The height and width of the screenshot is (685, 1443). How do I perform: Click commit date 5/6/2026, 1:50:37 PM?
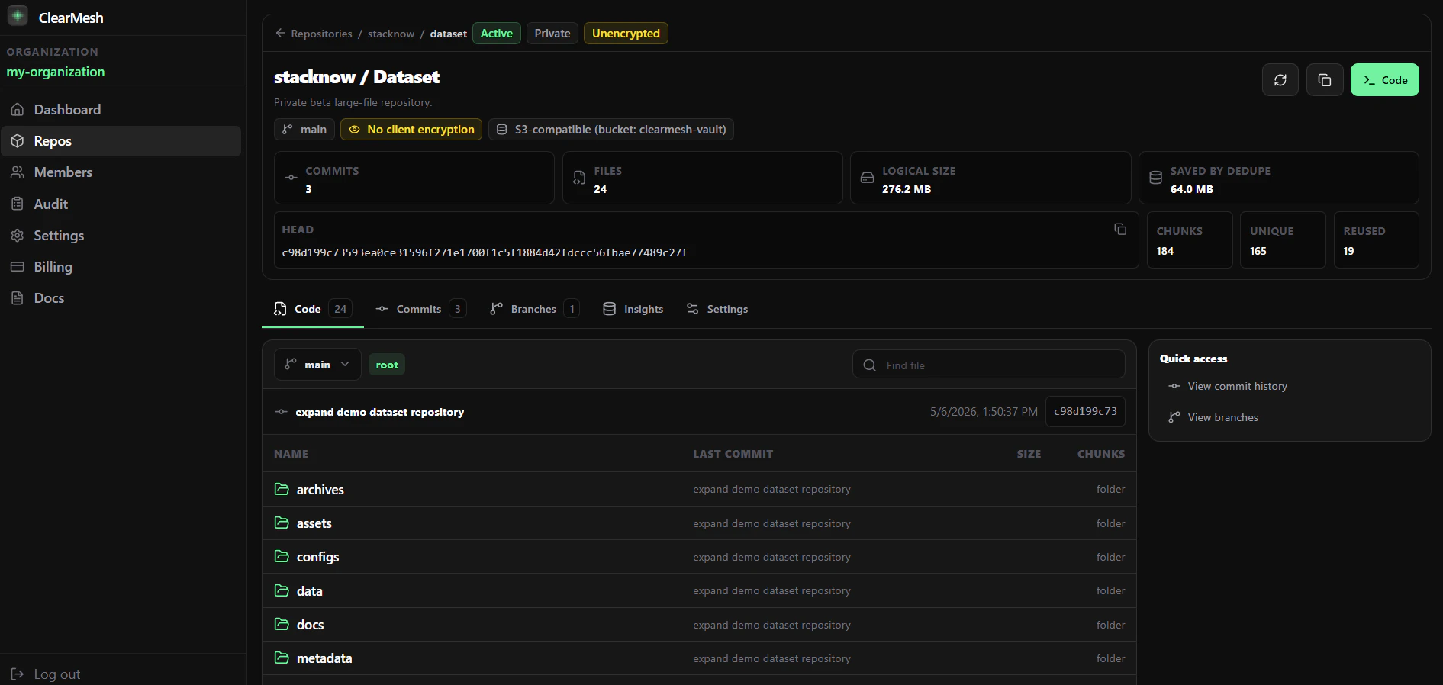click(x=984, y=412)
